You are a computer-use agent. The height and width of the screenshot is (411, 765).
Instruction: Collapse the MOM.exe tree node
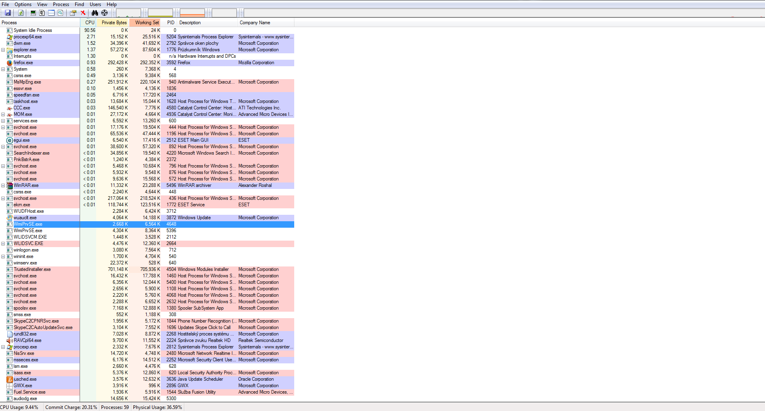click(x=3, y=114)
